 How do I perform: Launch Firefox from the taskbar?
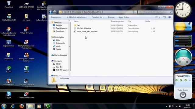pos(22,106)
